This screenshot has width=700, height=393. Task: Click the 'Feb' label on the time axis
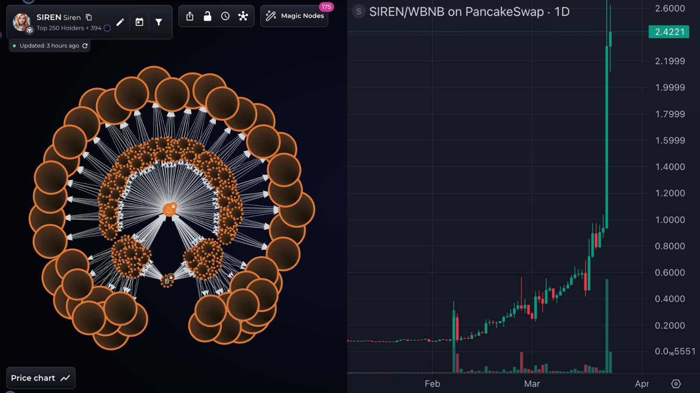[432, 384]
